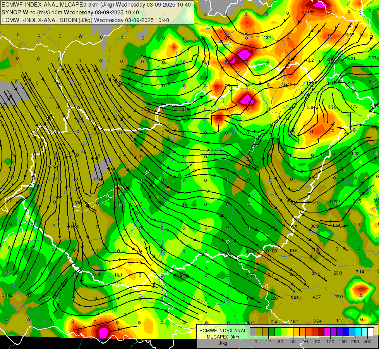Click the map value 9.25

point(357,201)
